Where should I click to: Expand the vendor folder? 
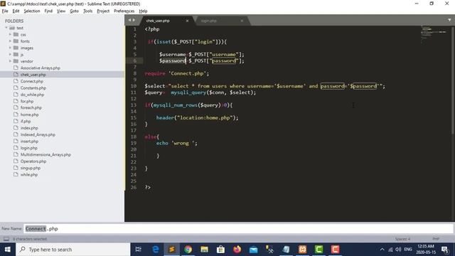click(x=10, y=61)
